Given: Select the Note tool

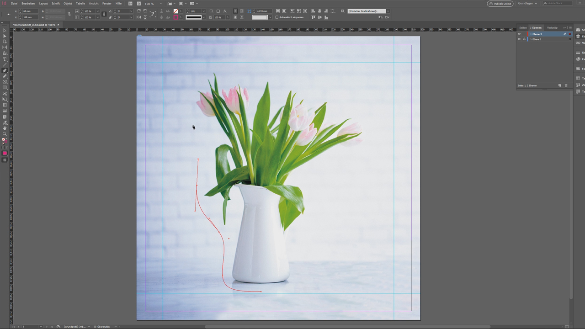Looking at the screenshot, I should coord(5,117).
